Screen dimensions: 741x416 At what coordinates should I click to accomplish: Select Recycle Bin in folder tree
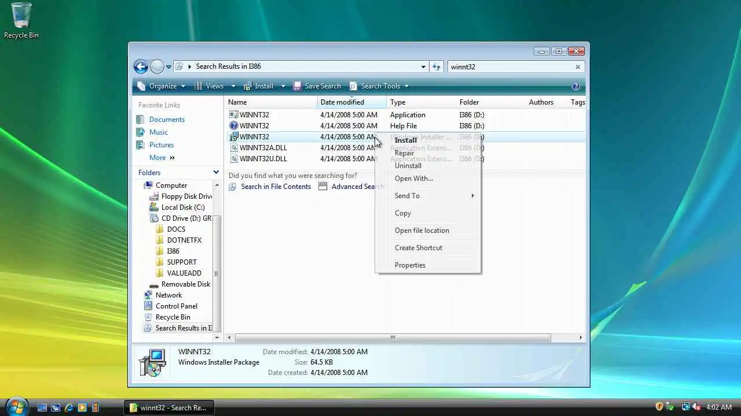173,317
